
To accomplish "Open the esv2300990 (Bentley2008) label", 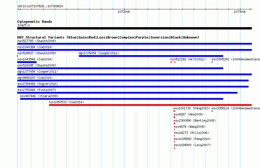I will [195, 120].
